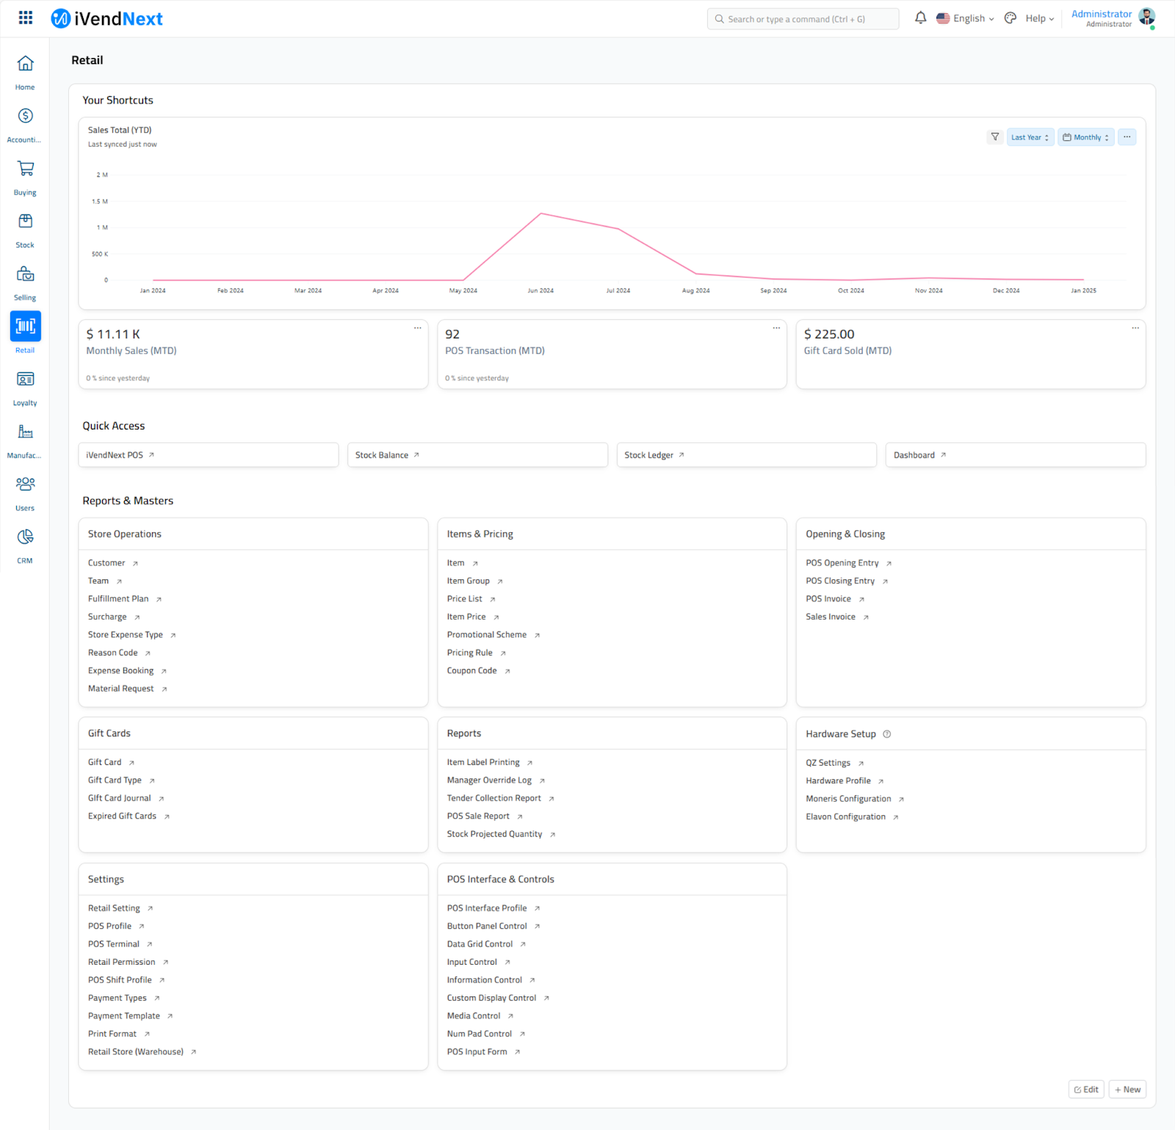The width and height of the screenshot is (1175, 1130).
Task: Expand the Last Year period dropdown
Action: tap(1030, 137)
